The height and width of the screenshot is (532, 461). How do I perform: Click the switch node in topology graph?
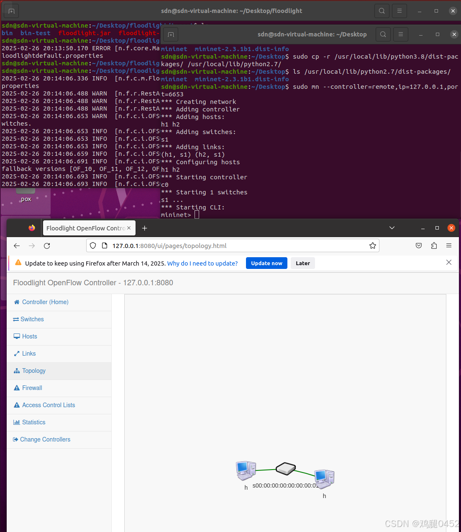pyautogui.click(x=286, y=469)
